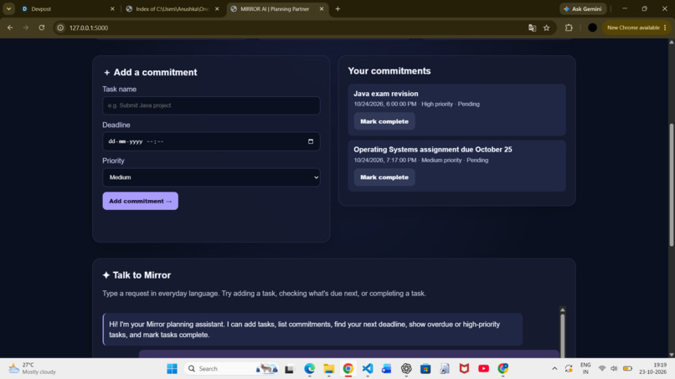675x379 pixels.
Task: Open the Chrome profile avatar
Action: click(x=592, y=28)
